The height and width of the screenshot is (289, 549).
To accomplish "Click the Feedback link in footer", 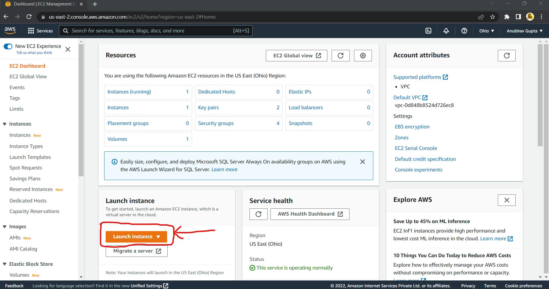I will pyautogui.click(x=14, y=286).
